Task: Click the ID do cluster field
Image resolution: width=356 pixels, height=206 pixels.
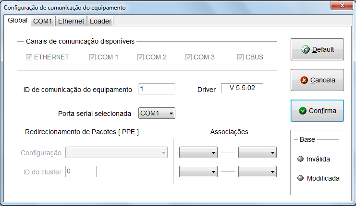Action: coord(81,172)
